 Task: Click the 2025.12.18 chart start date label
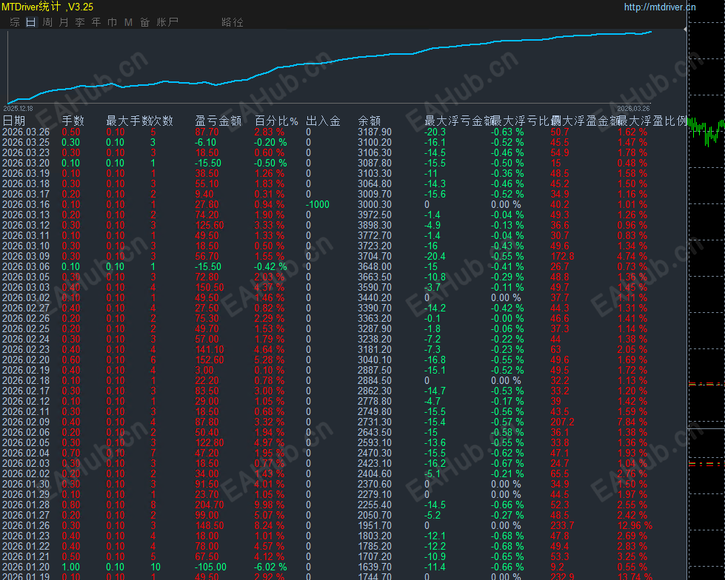[x=18, y=109]
